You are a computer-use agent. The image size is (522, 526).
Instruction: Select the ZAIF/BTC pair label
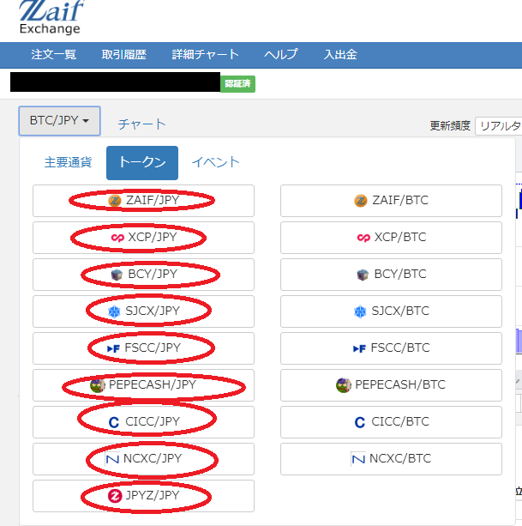(400, 200)
